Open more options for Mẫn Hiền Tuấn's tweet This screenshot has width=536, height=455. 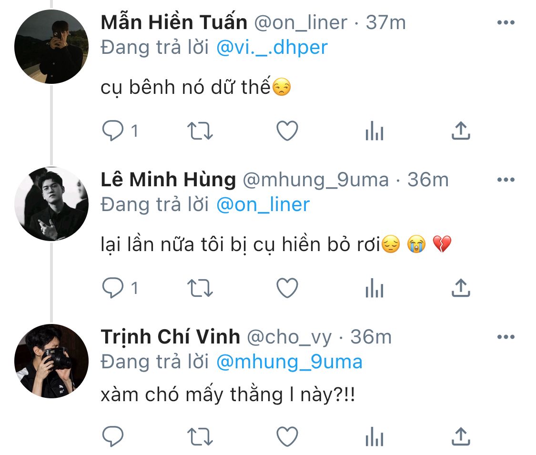pyautogui.click(x=506, y=22)
